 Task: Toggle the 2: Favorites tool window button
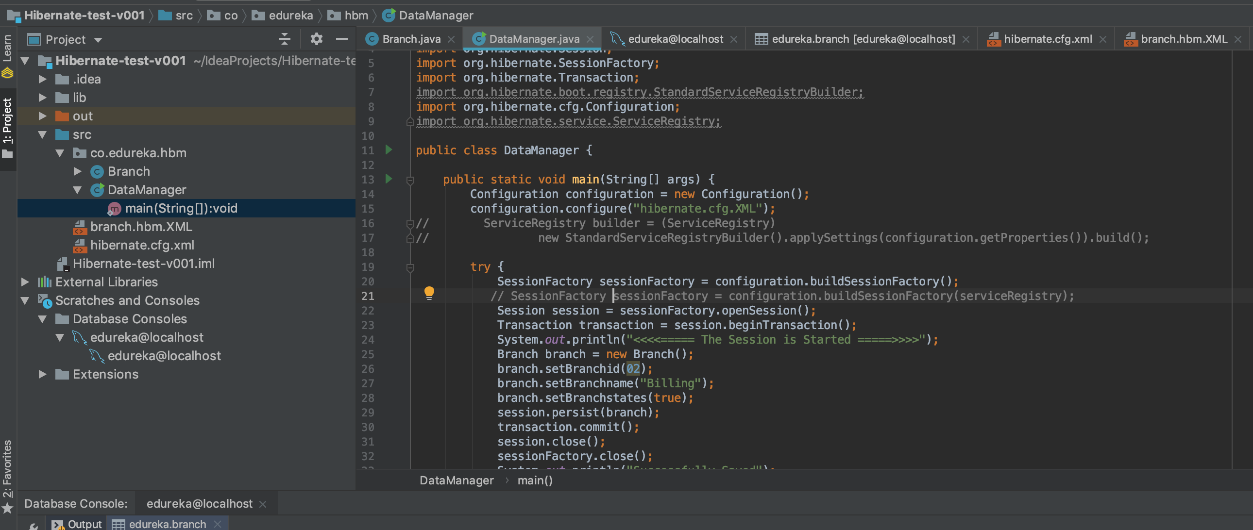[7, 476]
